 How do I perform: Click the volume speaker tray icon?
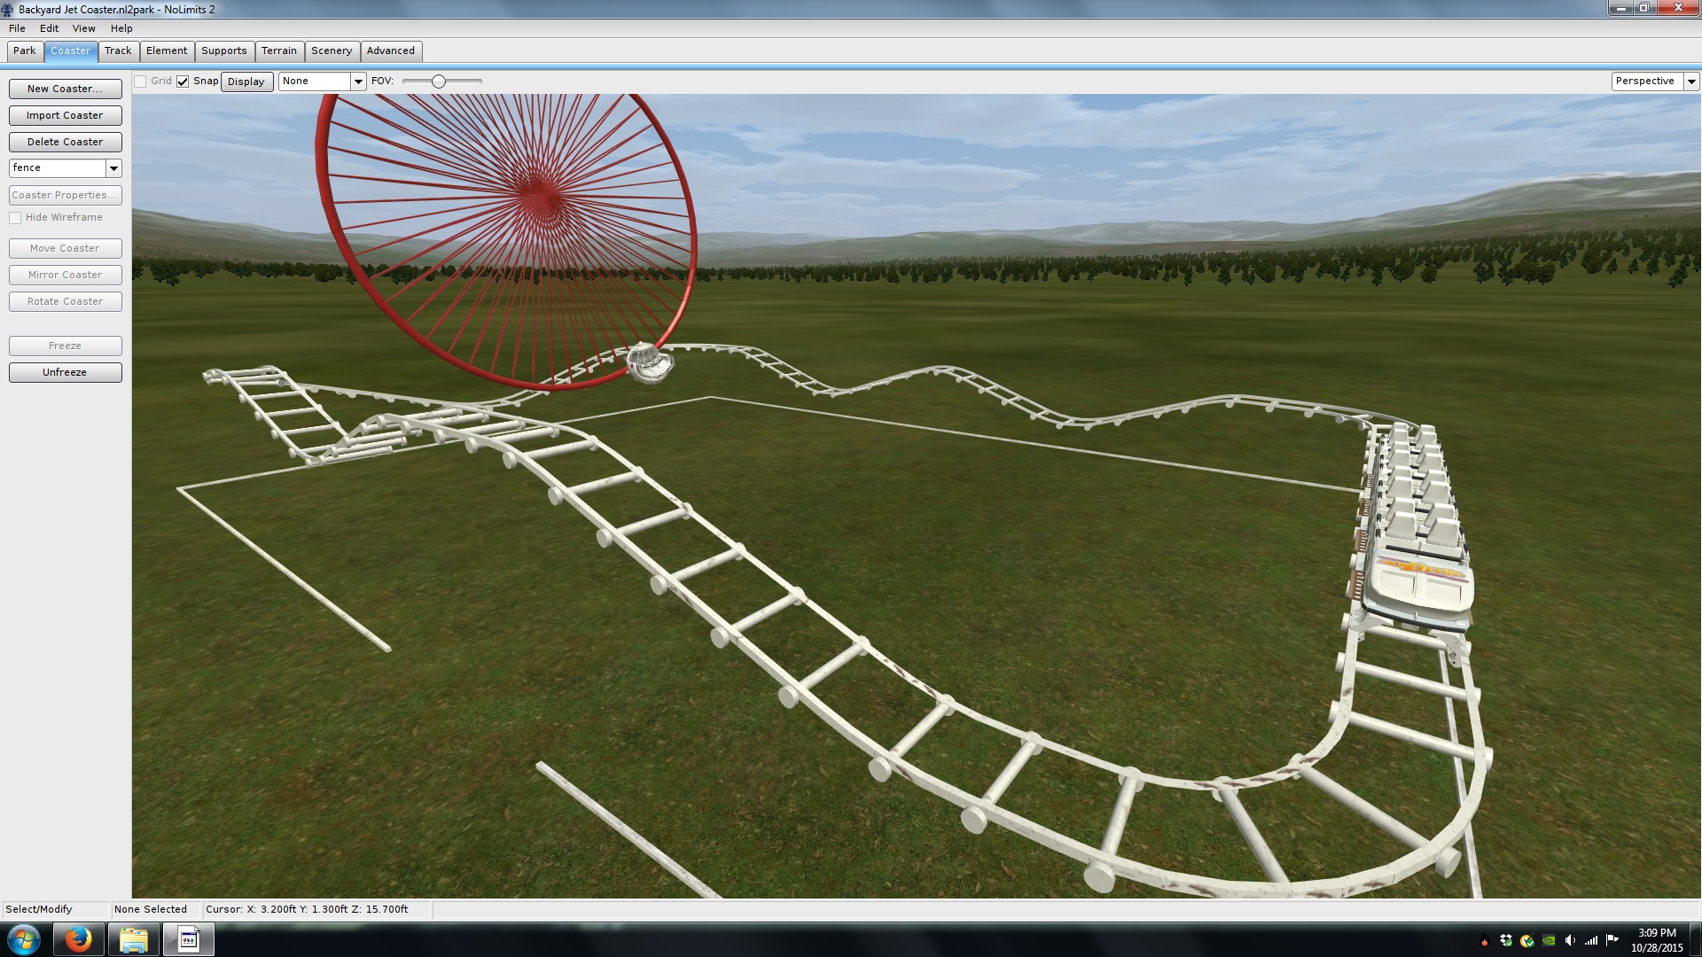tap(1570, 940)
